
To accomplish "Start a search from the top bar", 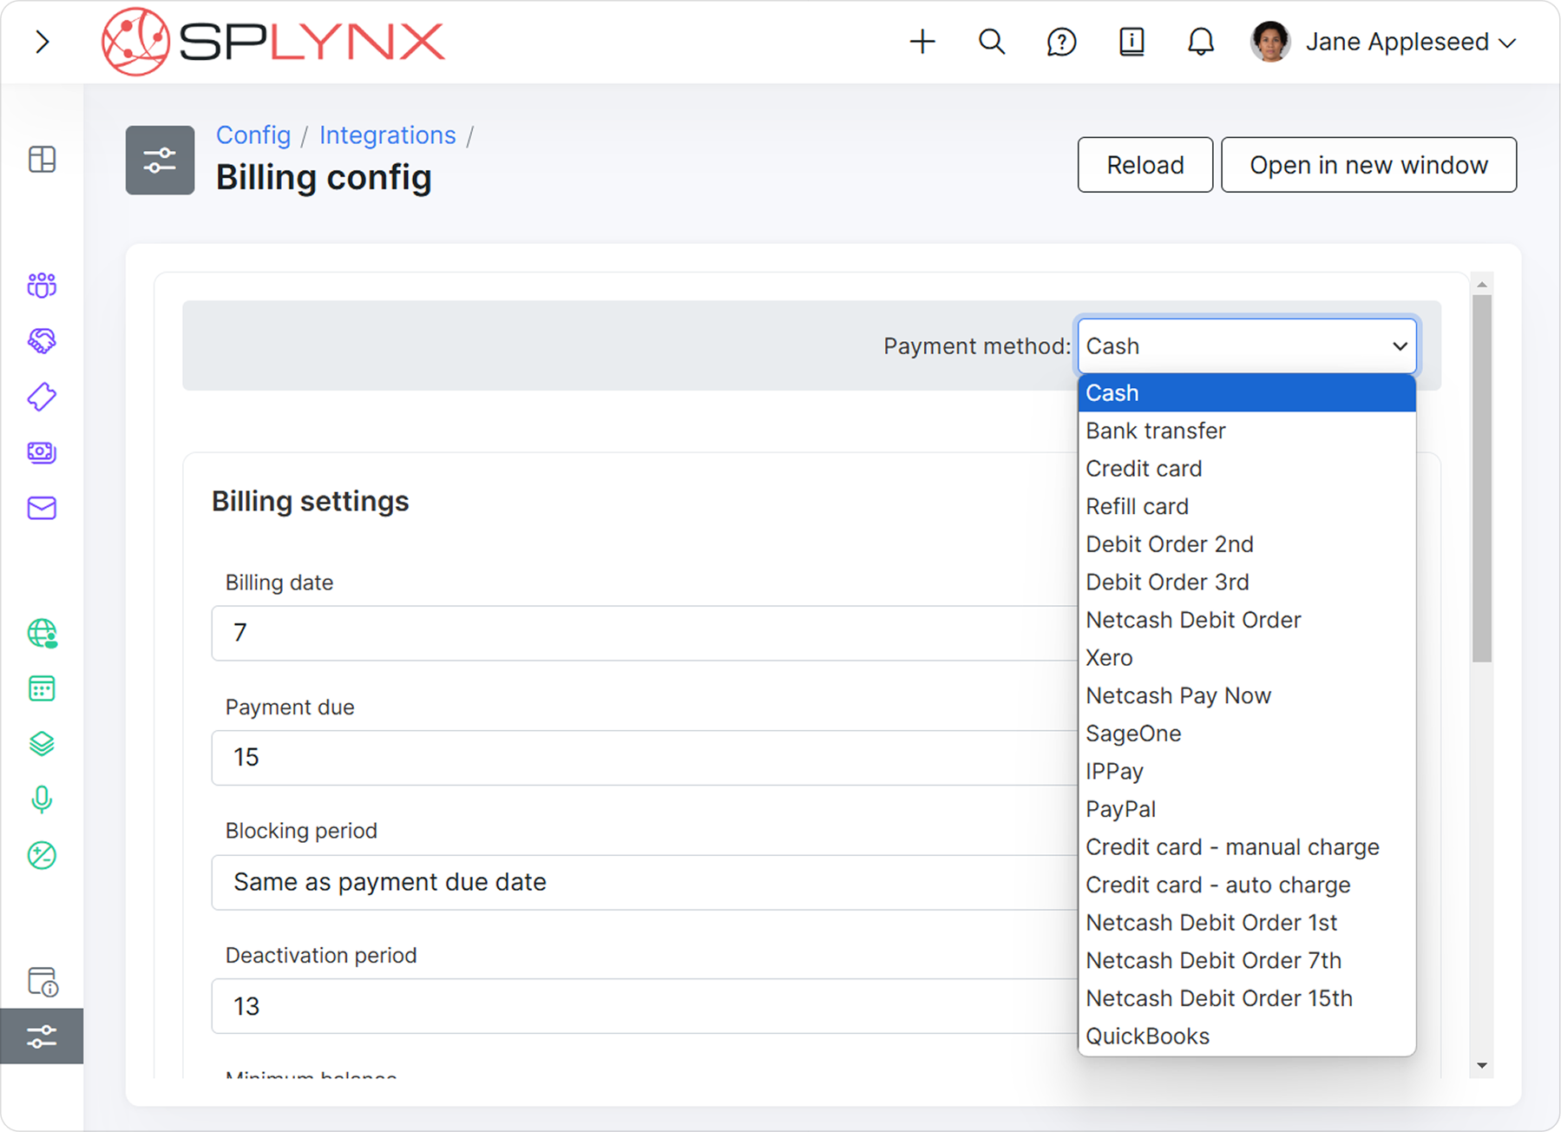I will 992,41.
